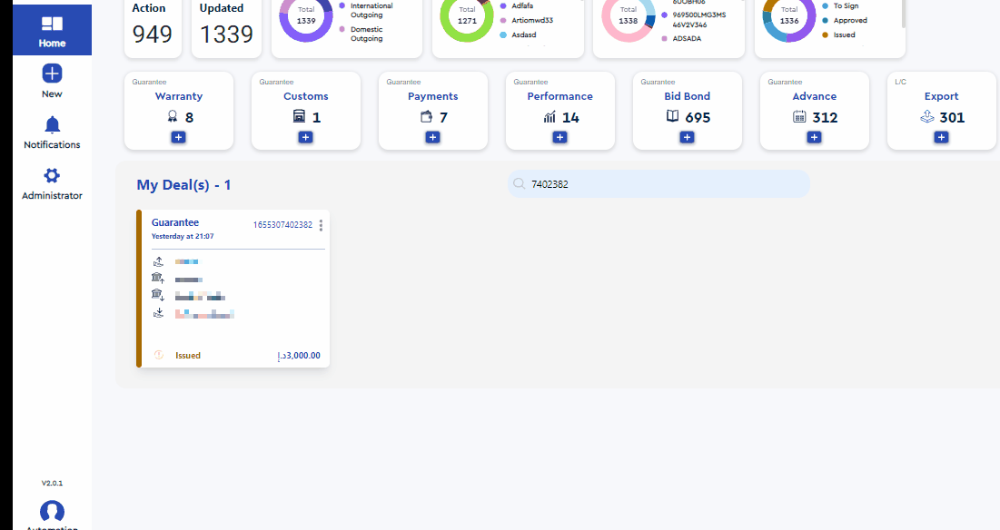1000x530 pixels.
Task: Open the Export card title
Action: point(941,96)
